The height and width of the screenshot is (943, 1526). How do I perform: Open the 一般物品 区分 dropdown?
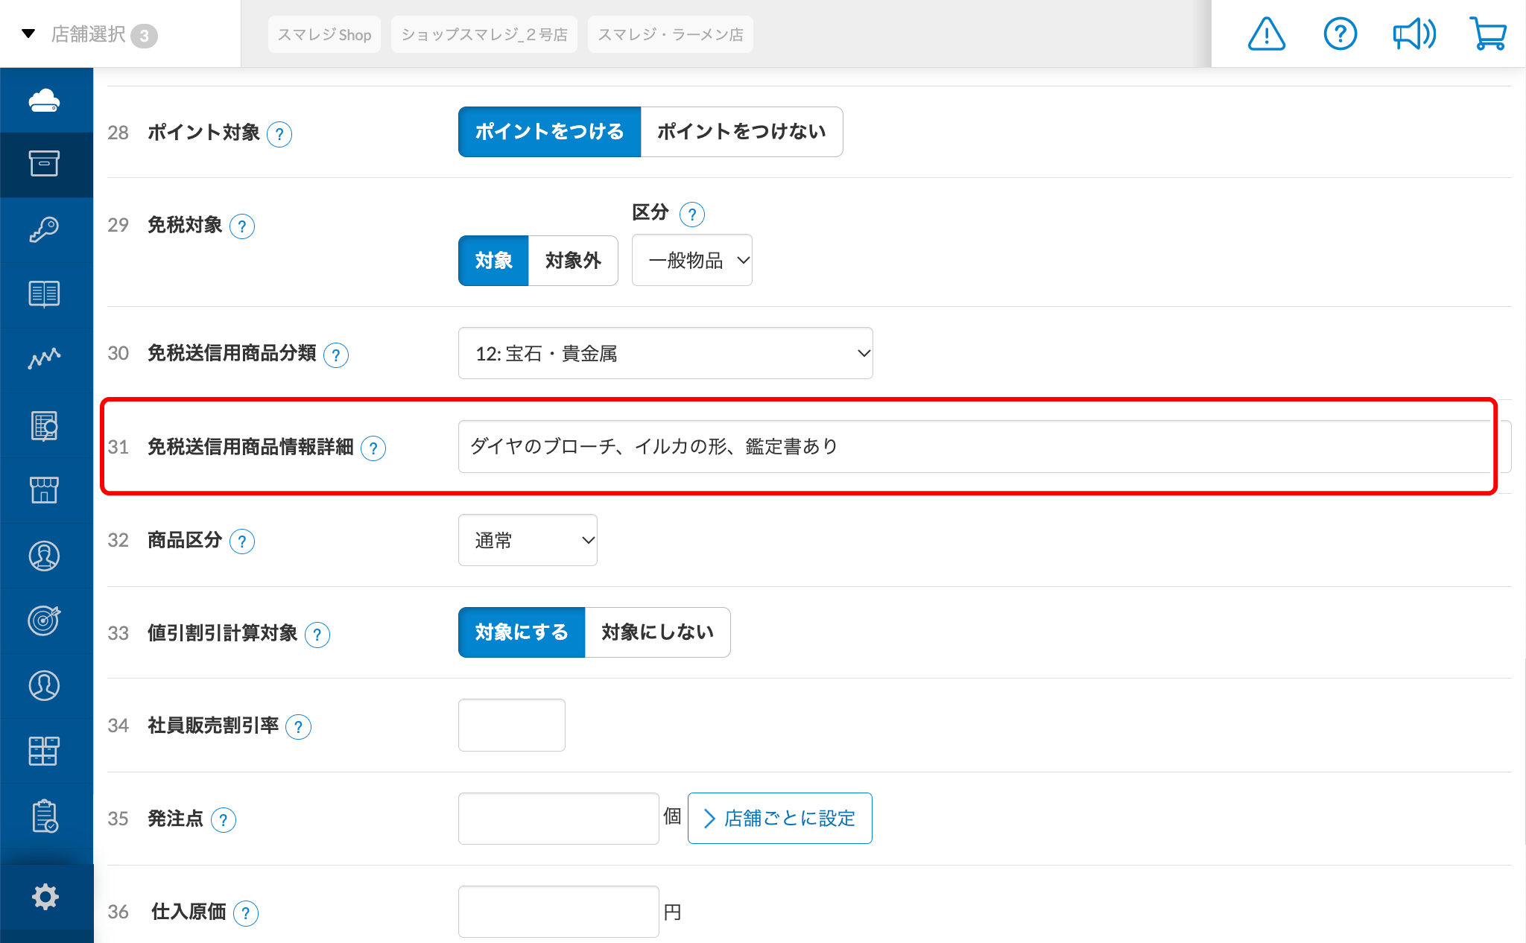692,260
